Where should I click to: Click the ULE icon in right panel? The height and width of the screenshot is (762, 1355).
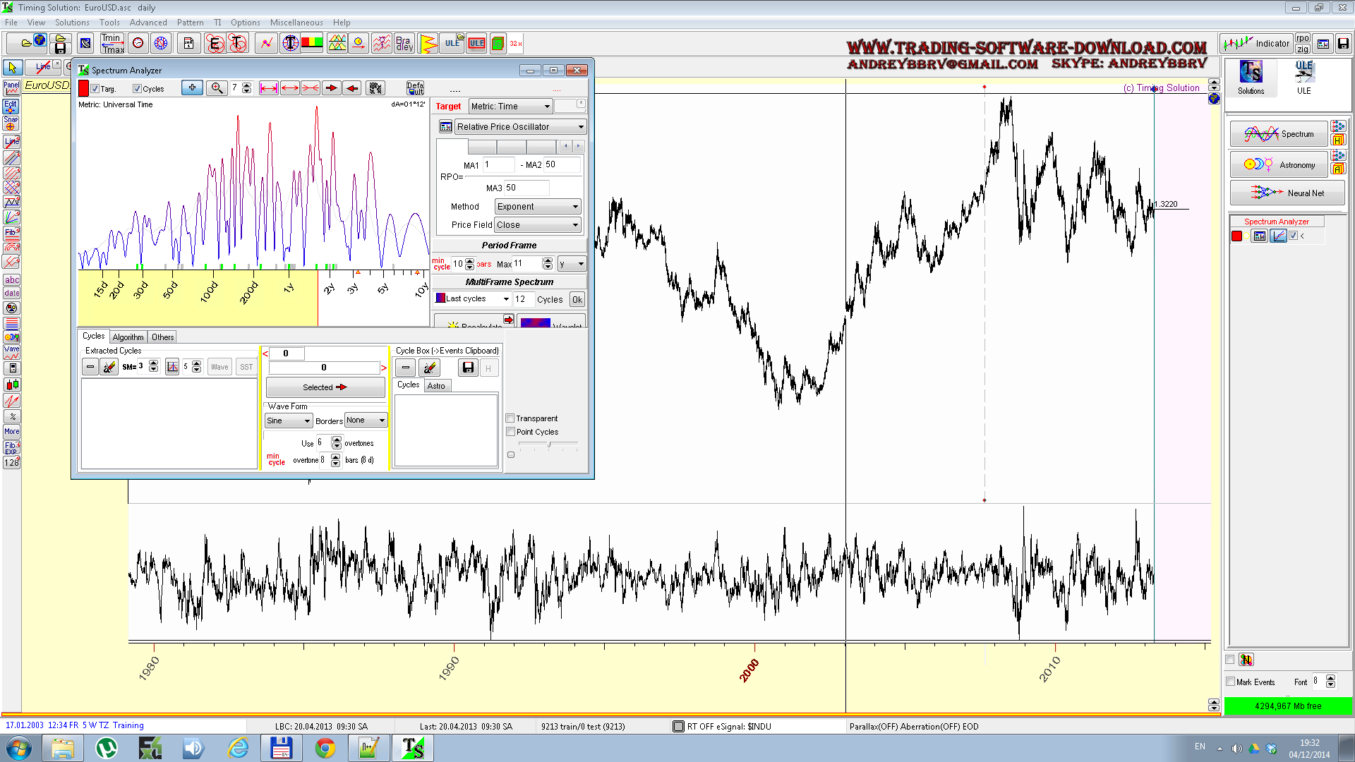click(x=1303, y=76)
